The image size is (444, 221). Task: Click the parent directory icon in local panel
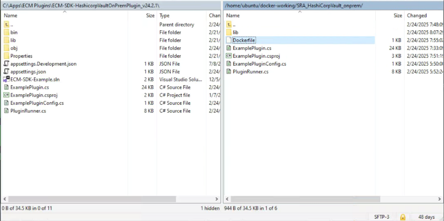coord(7,25)
